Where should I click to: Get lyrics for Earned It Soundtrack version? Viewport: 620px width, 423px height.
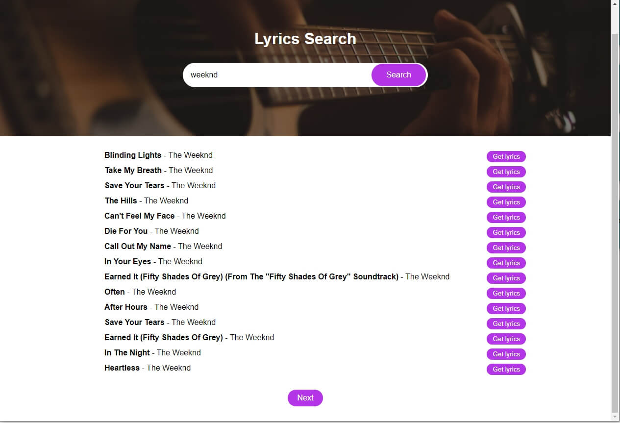point(506,278)
